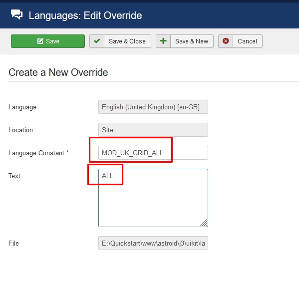Screen dimensions: 299x306
Task: Click the pencil icon on Save button
Action: (40, 41)
